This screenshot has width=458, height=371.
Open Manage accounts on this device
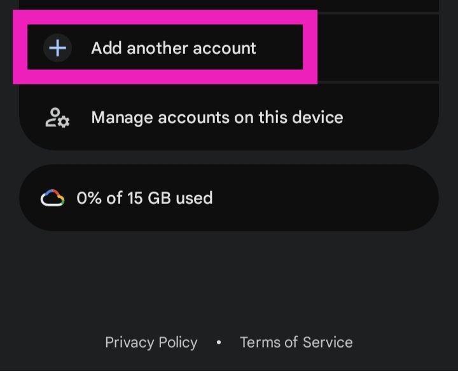[216, 118]
